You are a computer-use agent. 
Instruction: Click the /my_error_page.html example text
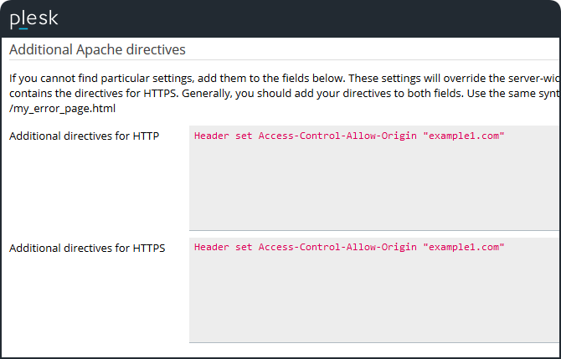(x=62, y=109)
